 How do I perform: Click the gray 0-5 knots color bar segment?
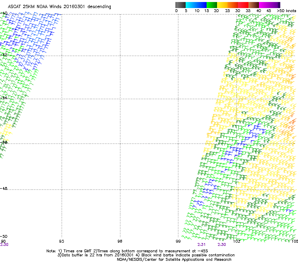pyautogui.click(x=180, y=5)
